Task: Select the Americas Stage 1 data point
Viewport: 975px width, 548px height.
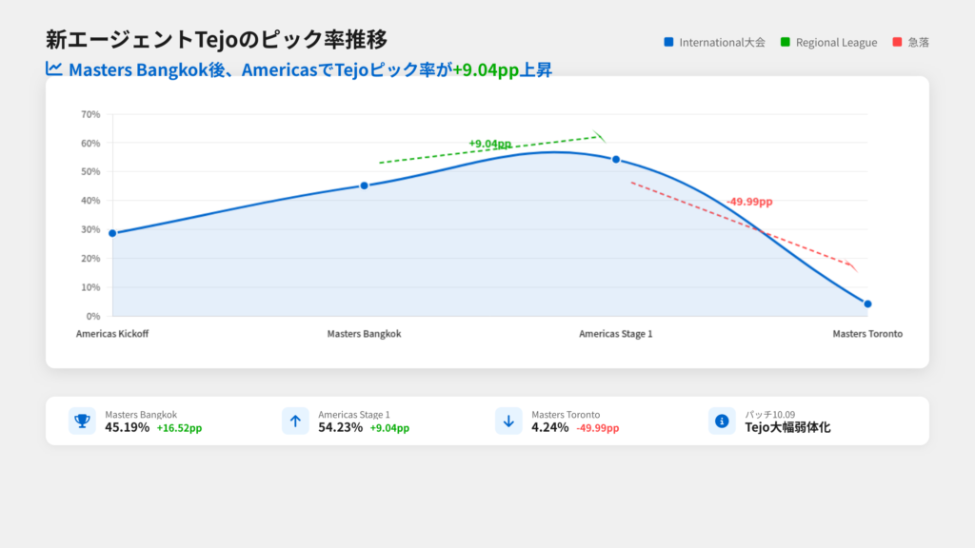Action: point(616,159)
